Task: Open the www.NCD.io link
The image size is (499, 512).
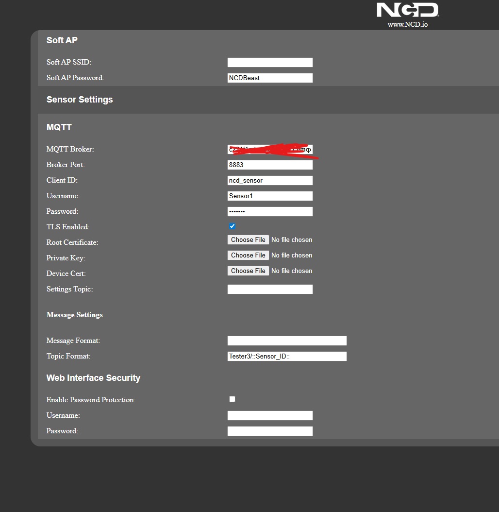Action: pyautogui.click(x=407, y=24)
